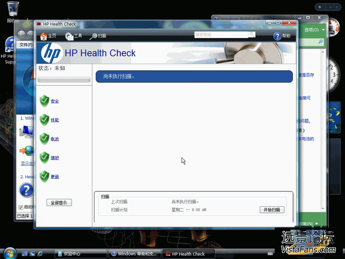
Task: Click the green shield icon next to 电池
Action: coord(44,139)
